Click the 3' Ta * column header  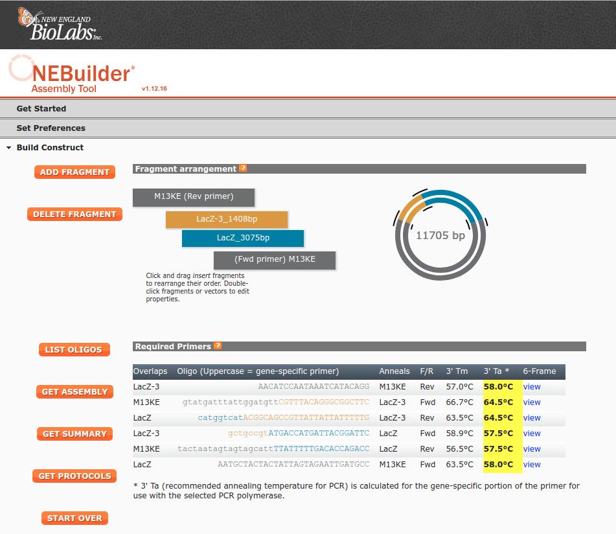click(x=496, y=371)
